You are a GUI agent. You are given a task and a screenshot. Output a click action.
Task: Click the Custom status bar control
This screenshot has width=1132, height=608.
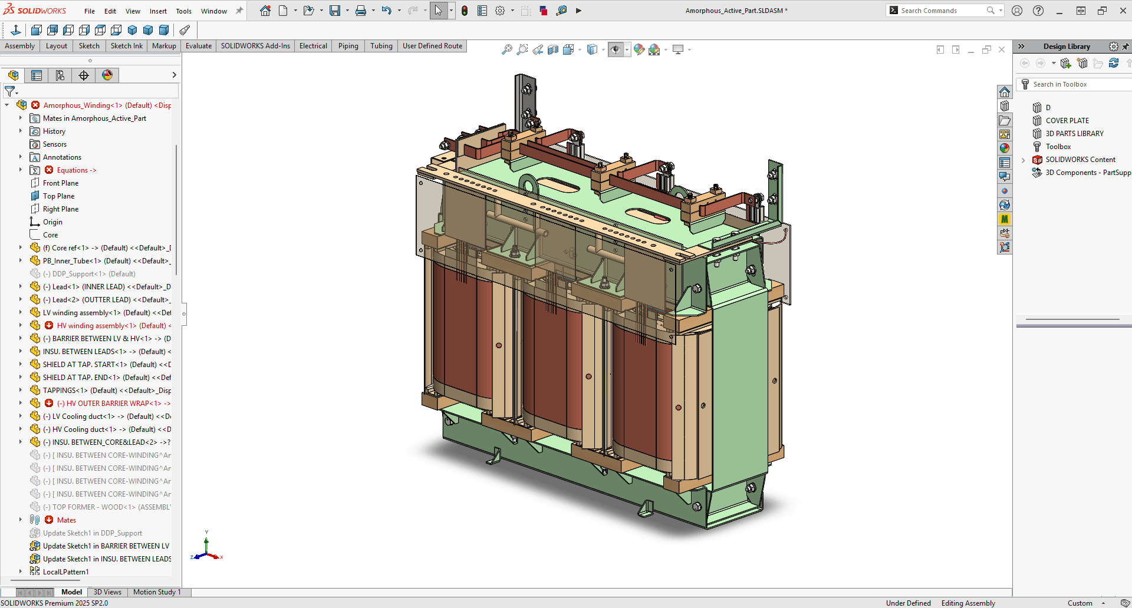coord(1081,603)
